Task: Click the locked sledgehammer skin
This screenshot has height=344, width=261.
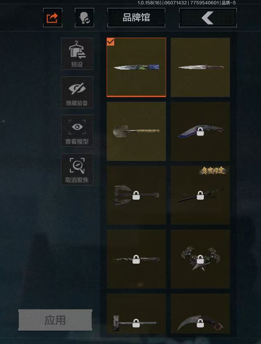Action: click(136, 314)
